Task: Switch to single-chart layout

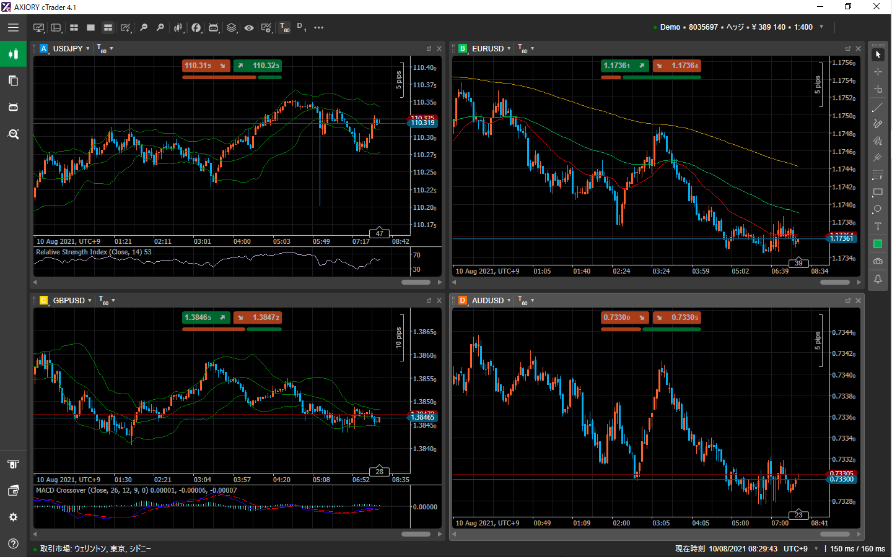Action: point(90,27)
